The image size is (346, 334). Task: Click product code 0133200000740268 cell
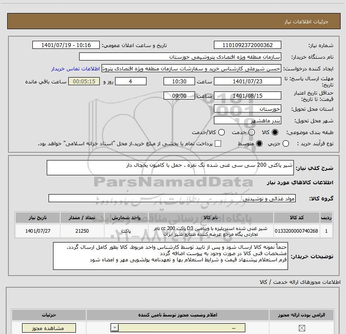[x=297, y=231]
